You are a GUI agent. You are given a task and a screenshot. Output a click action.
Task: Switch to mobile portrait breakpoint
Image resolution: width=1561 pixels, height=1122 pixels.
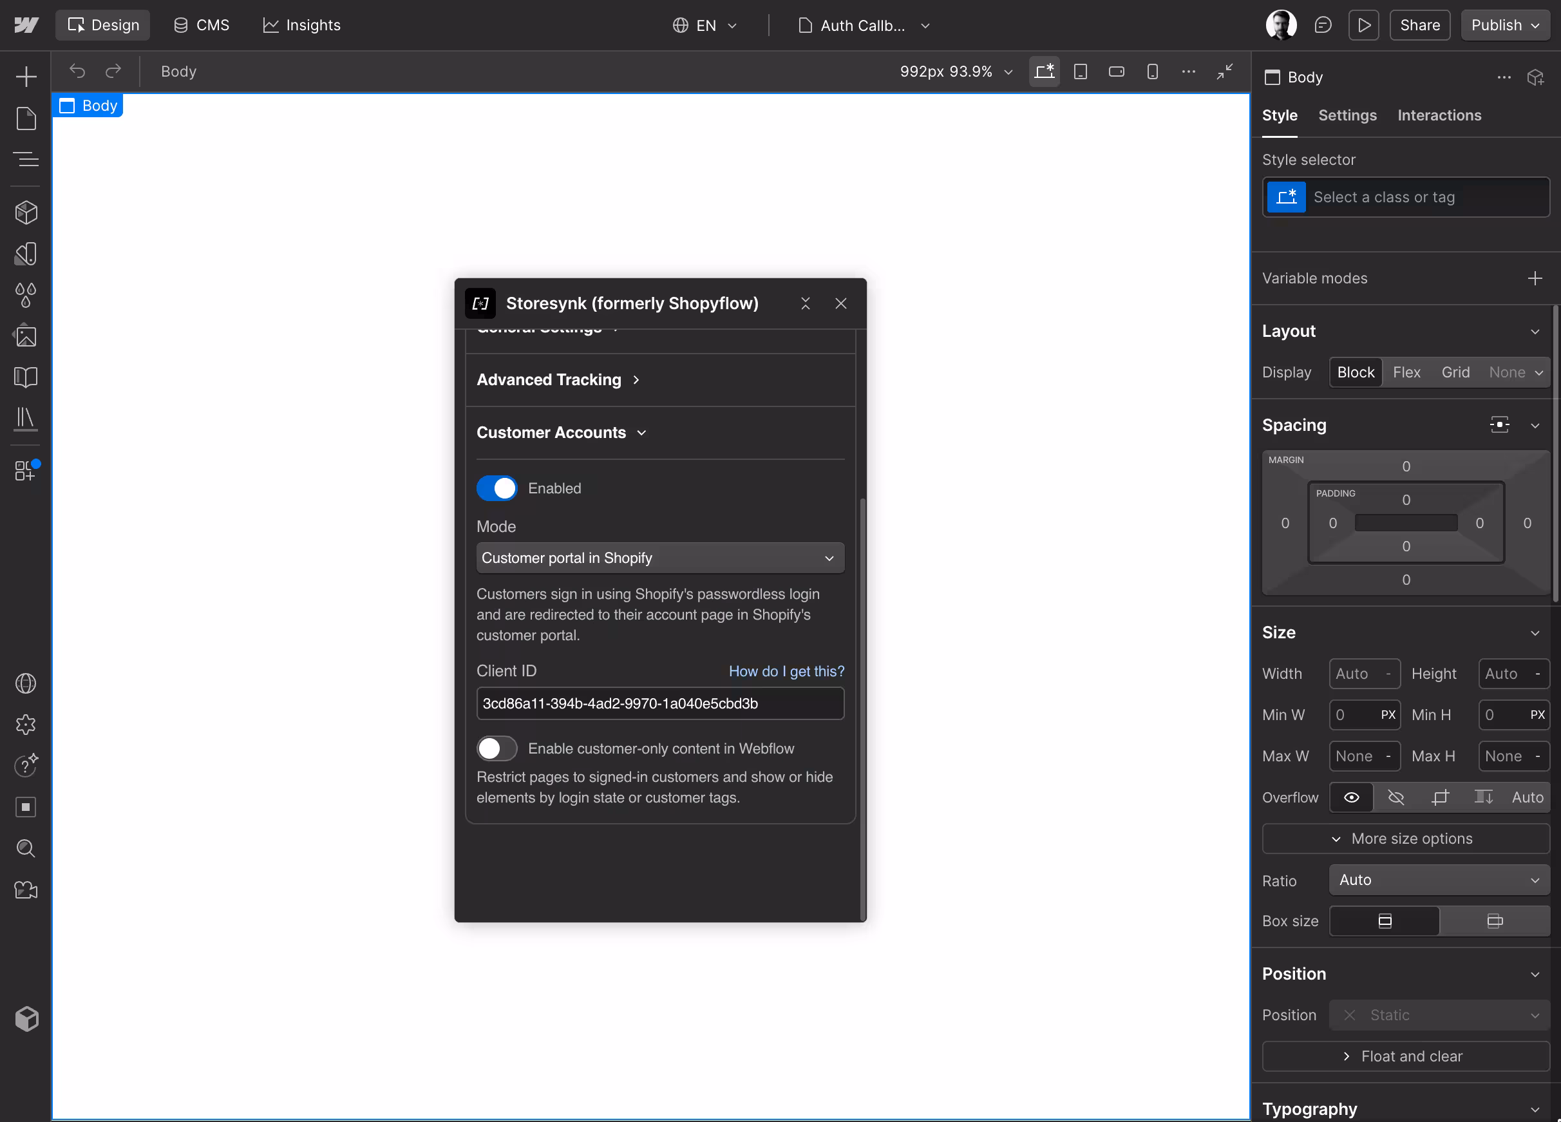coord(1152,71)
